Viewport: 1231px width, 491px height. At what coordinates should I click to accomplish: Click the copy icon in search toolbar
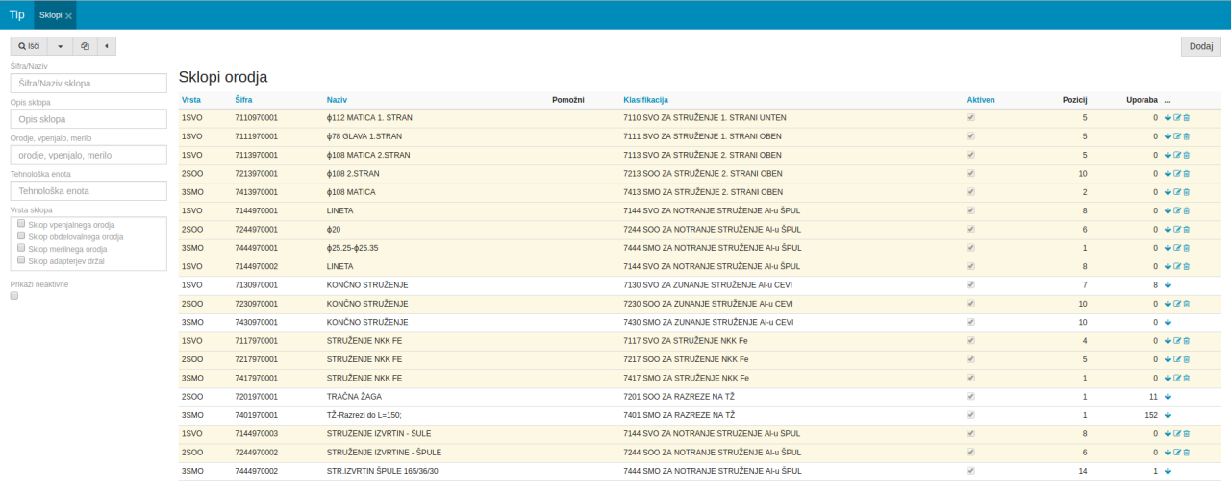[85, 45]
